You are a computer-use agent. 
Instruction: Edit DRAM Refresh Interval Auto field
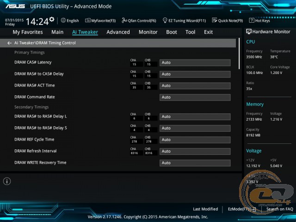195,151
